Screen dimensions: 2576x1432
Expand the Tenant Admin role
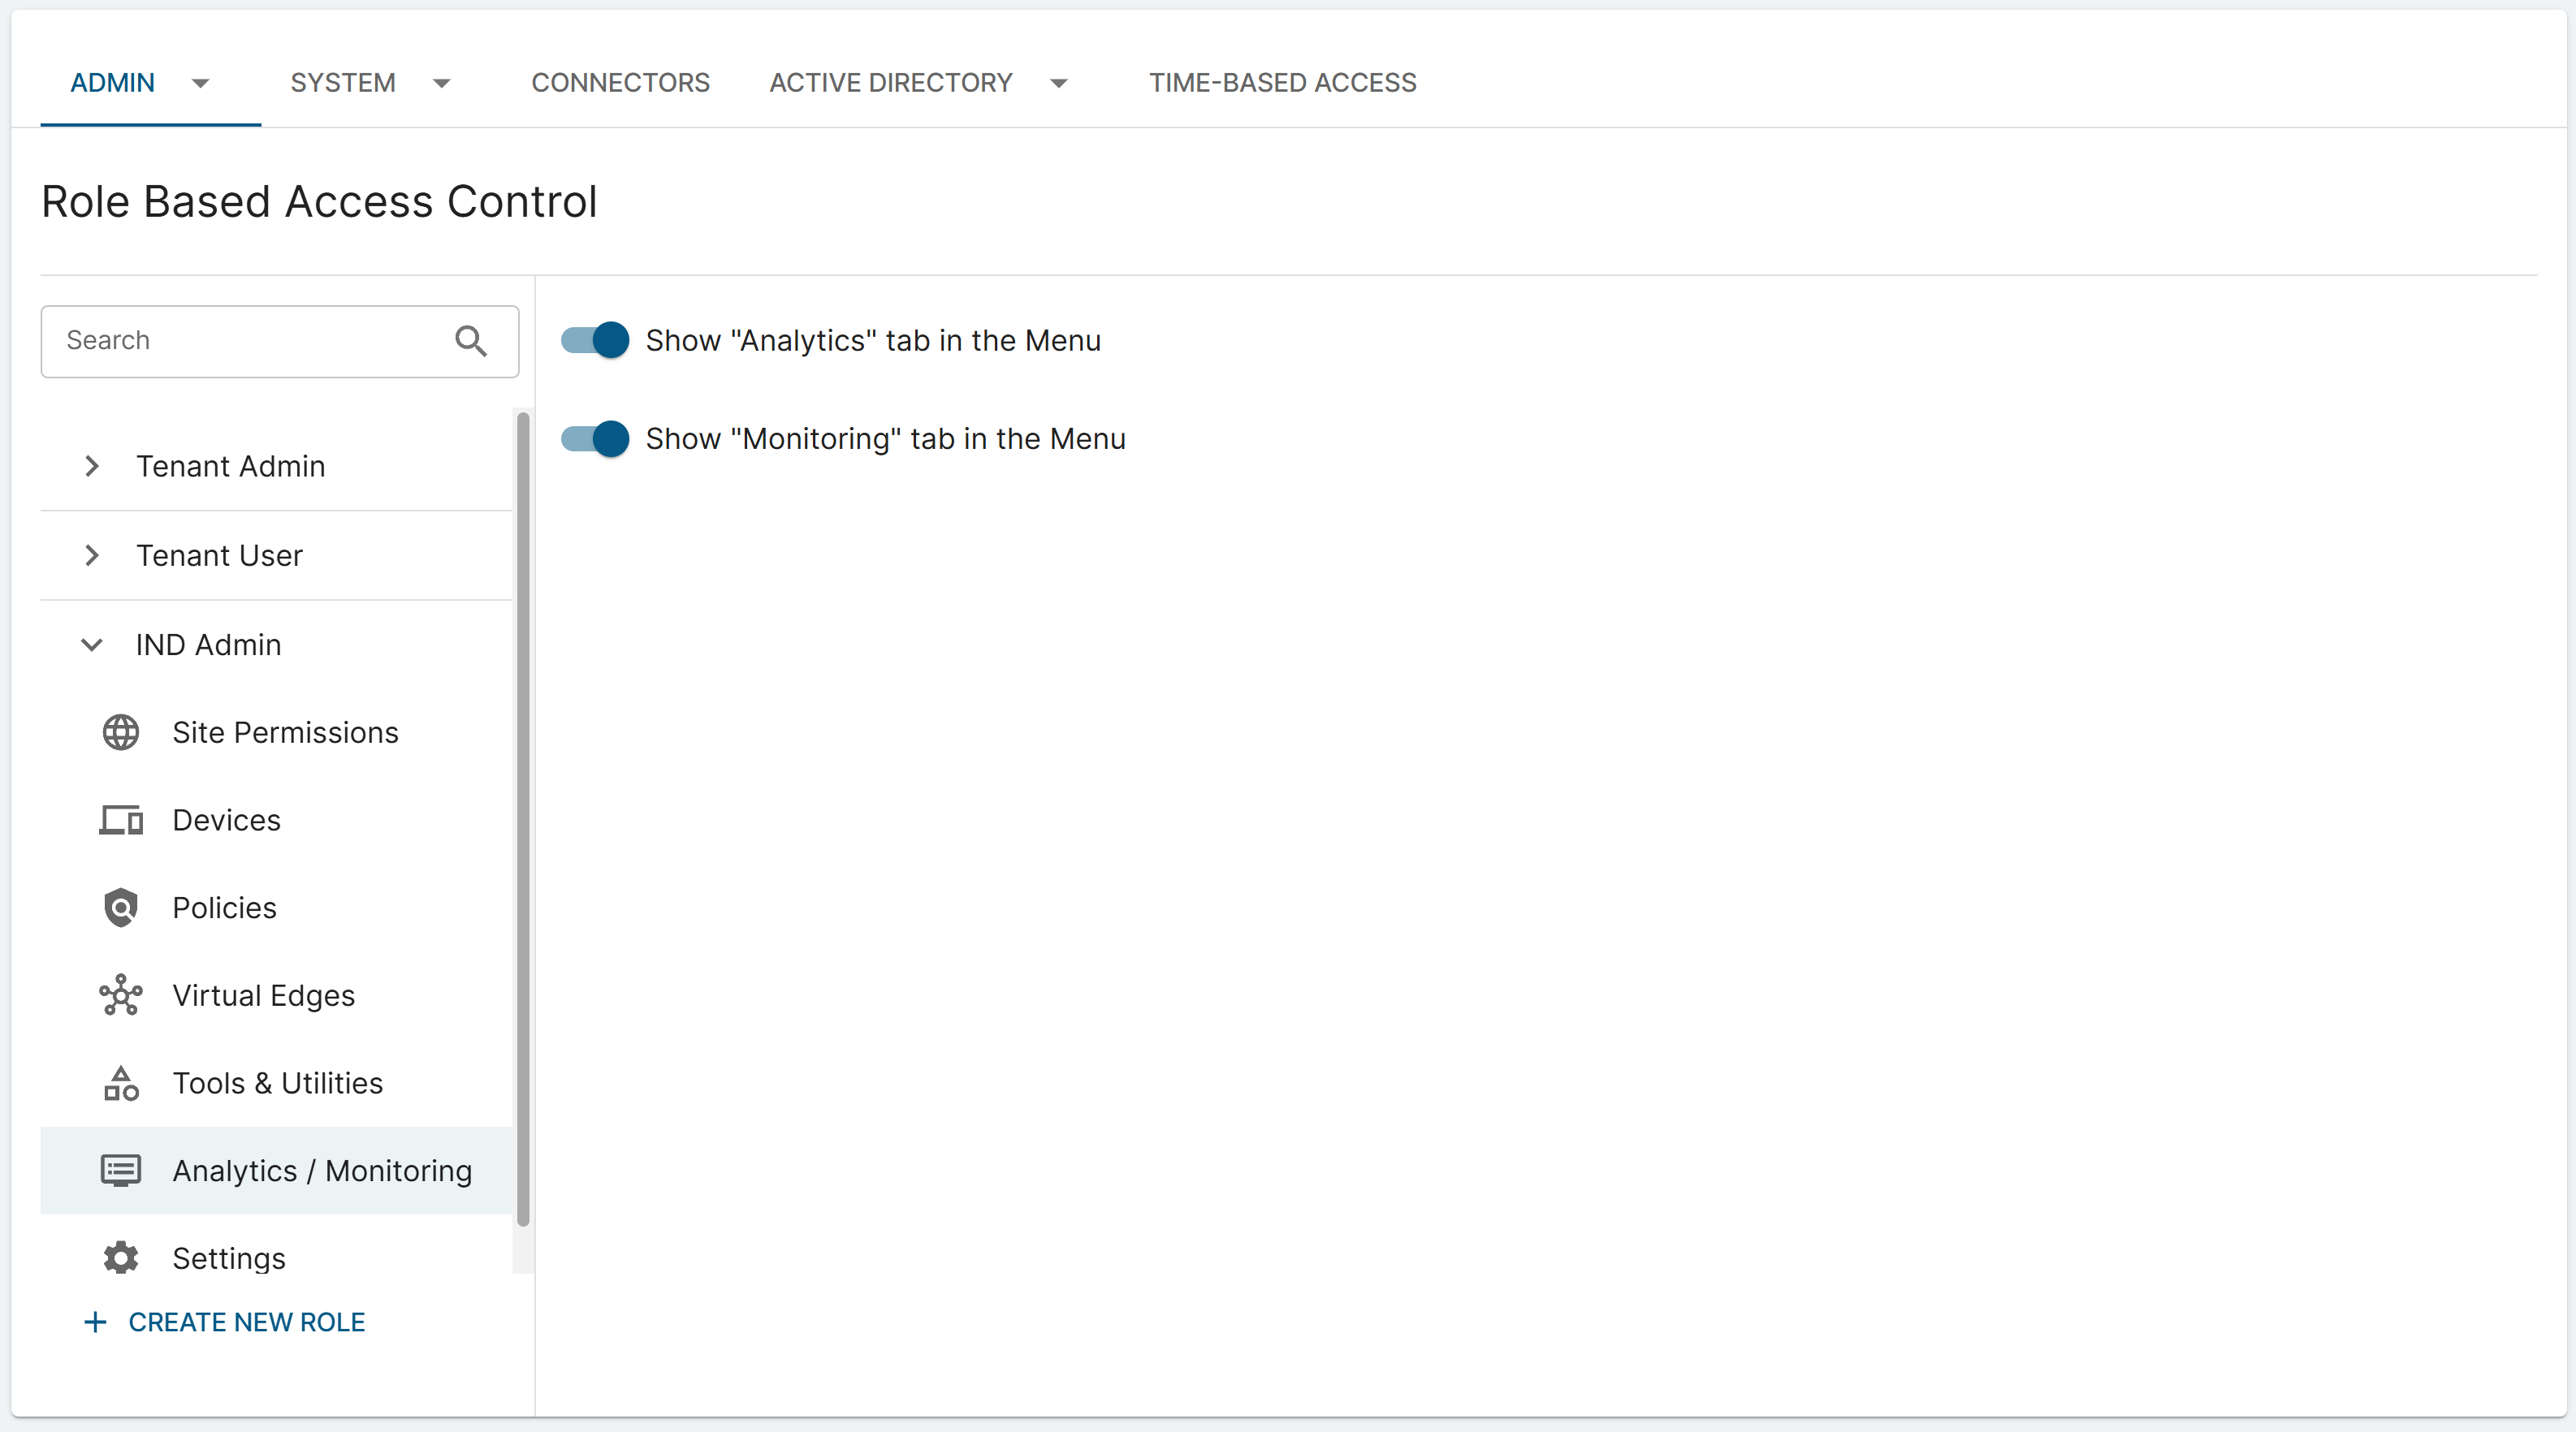92,466
